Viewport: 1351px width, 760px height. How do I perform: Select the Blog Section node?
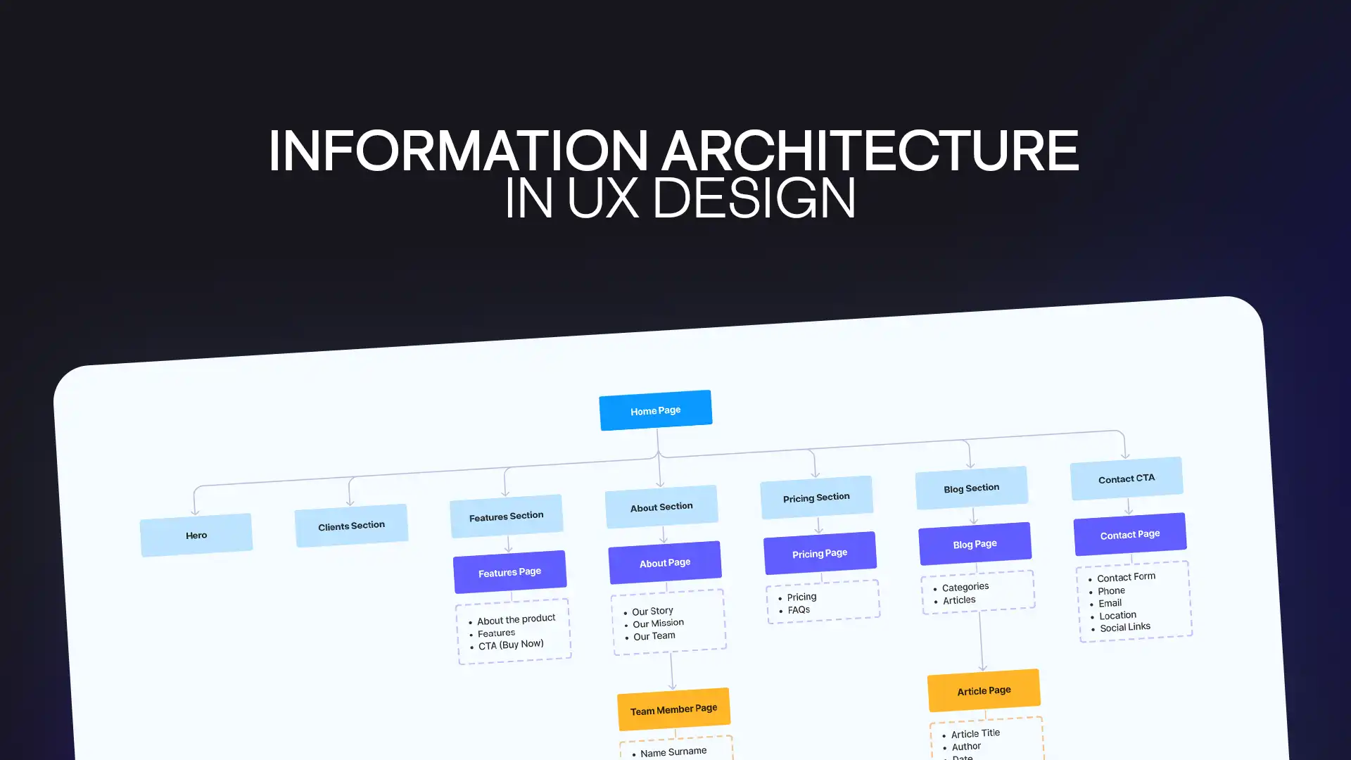coord(972,488)
